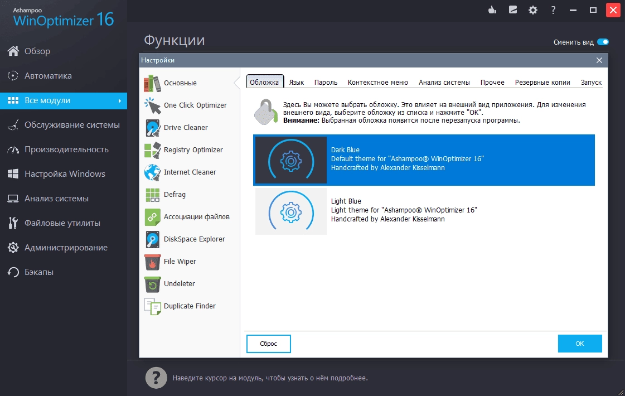Close the Настройки dialog
This screenshot has width=625, height=396.
599,60
